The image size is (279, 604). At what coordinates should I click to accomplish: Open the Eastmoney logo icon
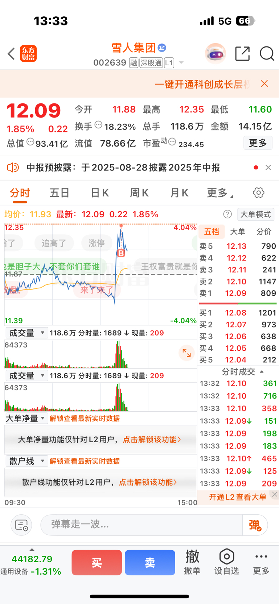click(x=28, y=54)
